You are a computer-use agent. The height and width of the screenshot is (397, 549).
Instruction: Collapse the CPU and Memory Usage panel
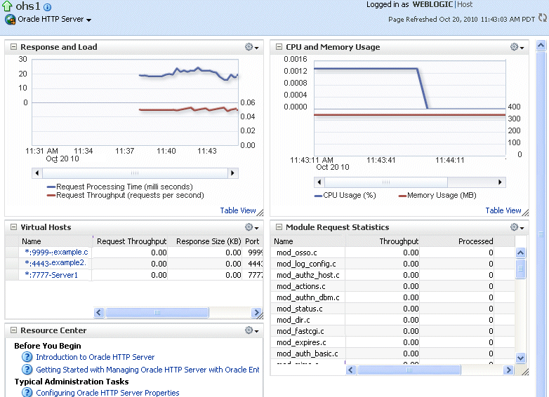tap(279, 47)
